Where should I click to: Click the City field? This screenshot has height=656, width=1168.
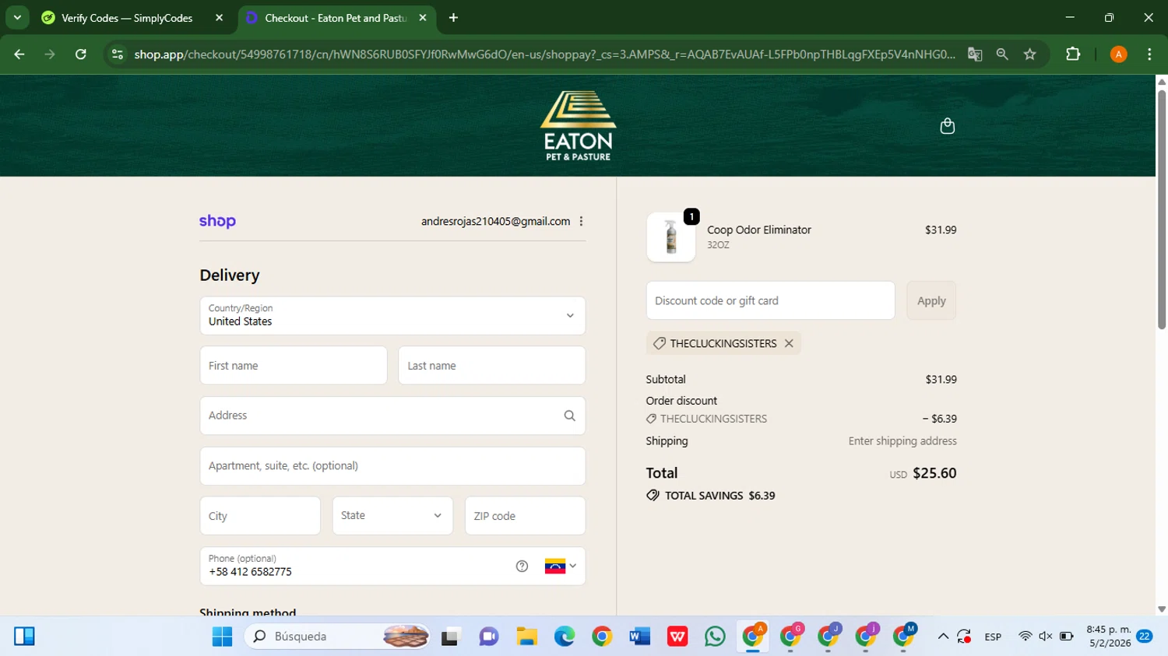point(260,516)
